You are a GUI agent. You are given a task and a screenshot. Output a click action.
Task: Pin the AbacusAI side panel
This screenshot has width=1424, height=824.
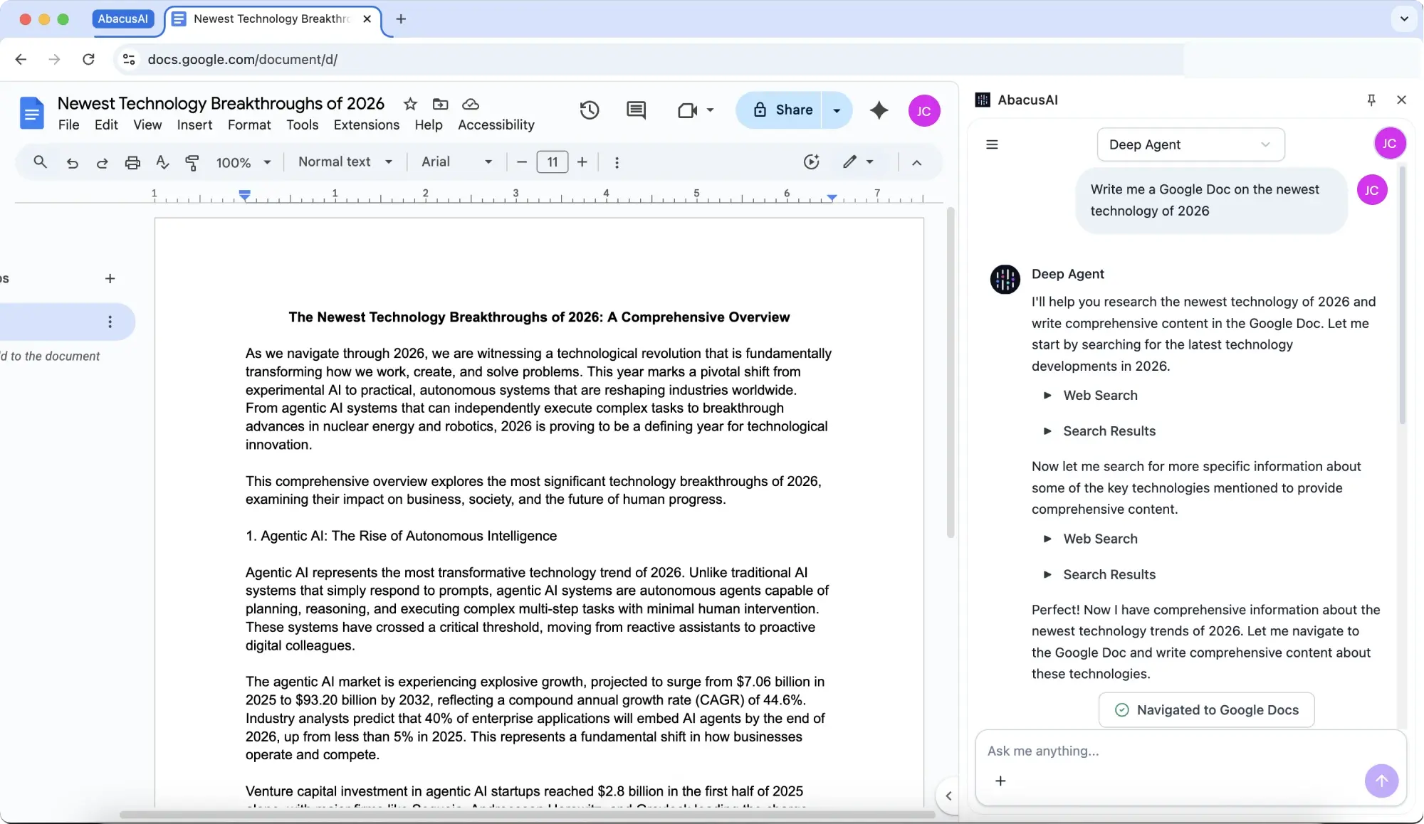coord(1371,100)
